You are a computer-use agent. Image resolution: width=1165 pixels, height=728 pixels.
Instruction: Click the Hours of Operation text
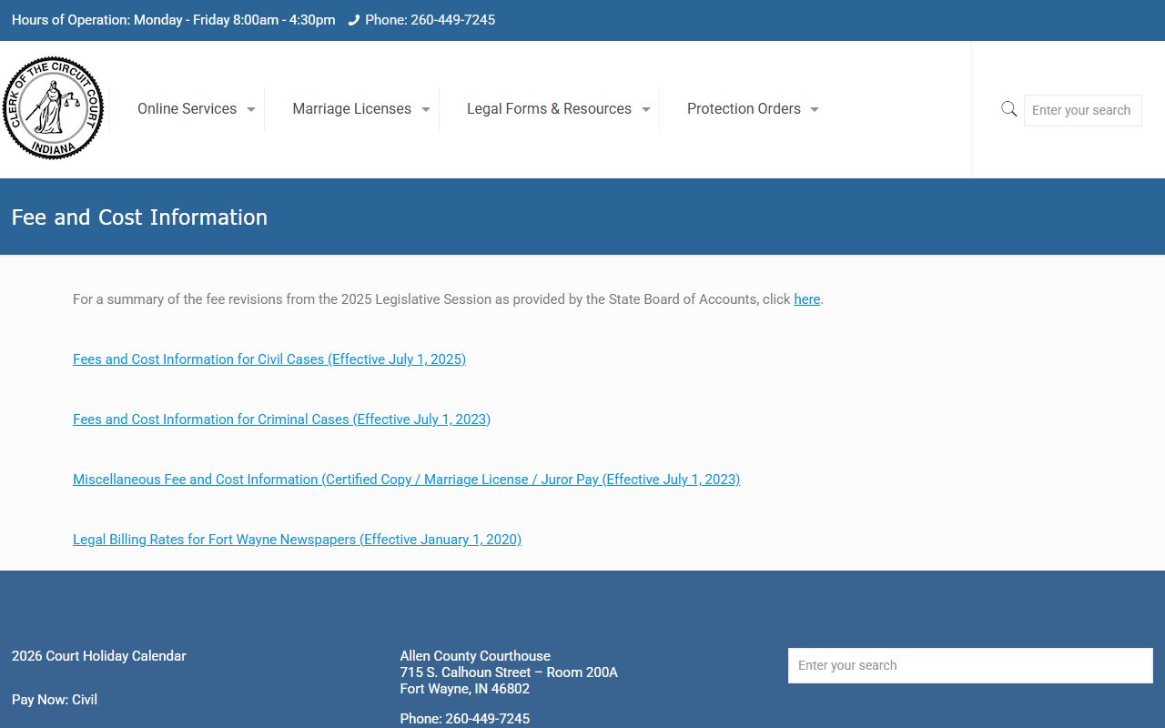point(173,20)
